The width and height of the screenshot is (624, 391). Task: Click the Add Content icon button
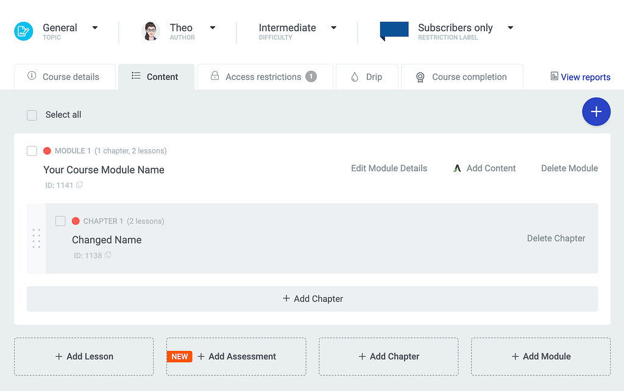[x=457, y=168]
